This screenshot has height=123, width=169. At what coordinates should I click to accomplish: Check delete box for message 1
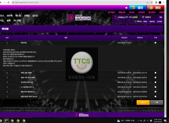point(155,43)
